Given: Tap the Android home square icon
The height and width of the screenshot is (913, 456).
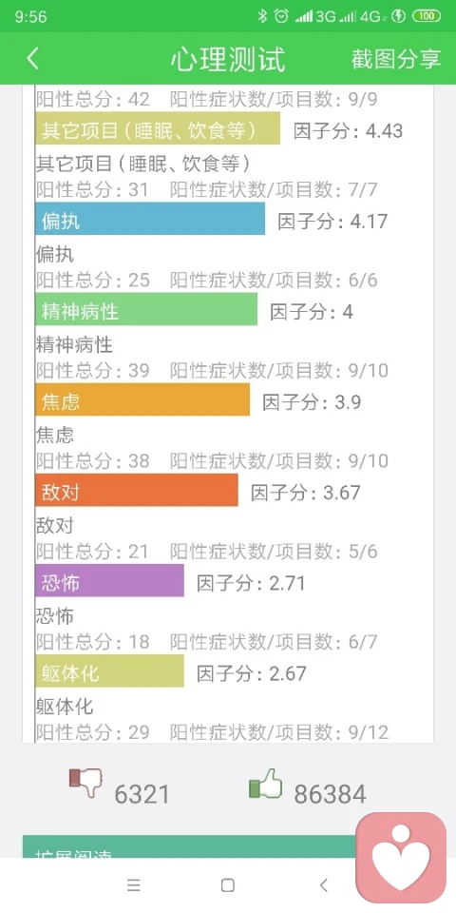Looking at the screenshot, I should pos(228,885).
